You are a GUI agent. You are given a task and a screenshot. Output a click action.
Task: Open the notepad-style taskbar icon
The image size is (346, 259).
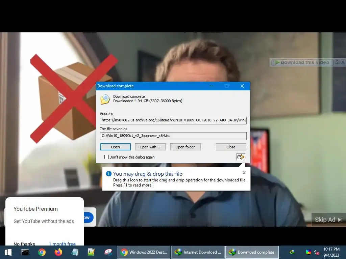(x=75, y=252)
